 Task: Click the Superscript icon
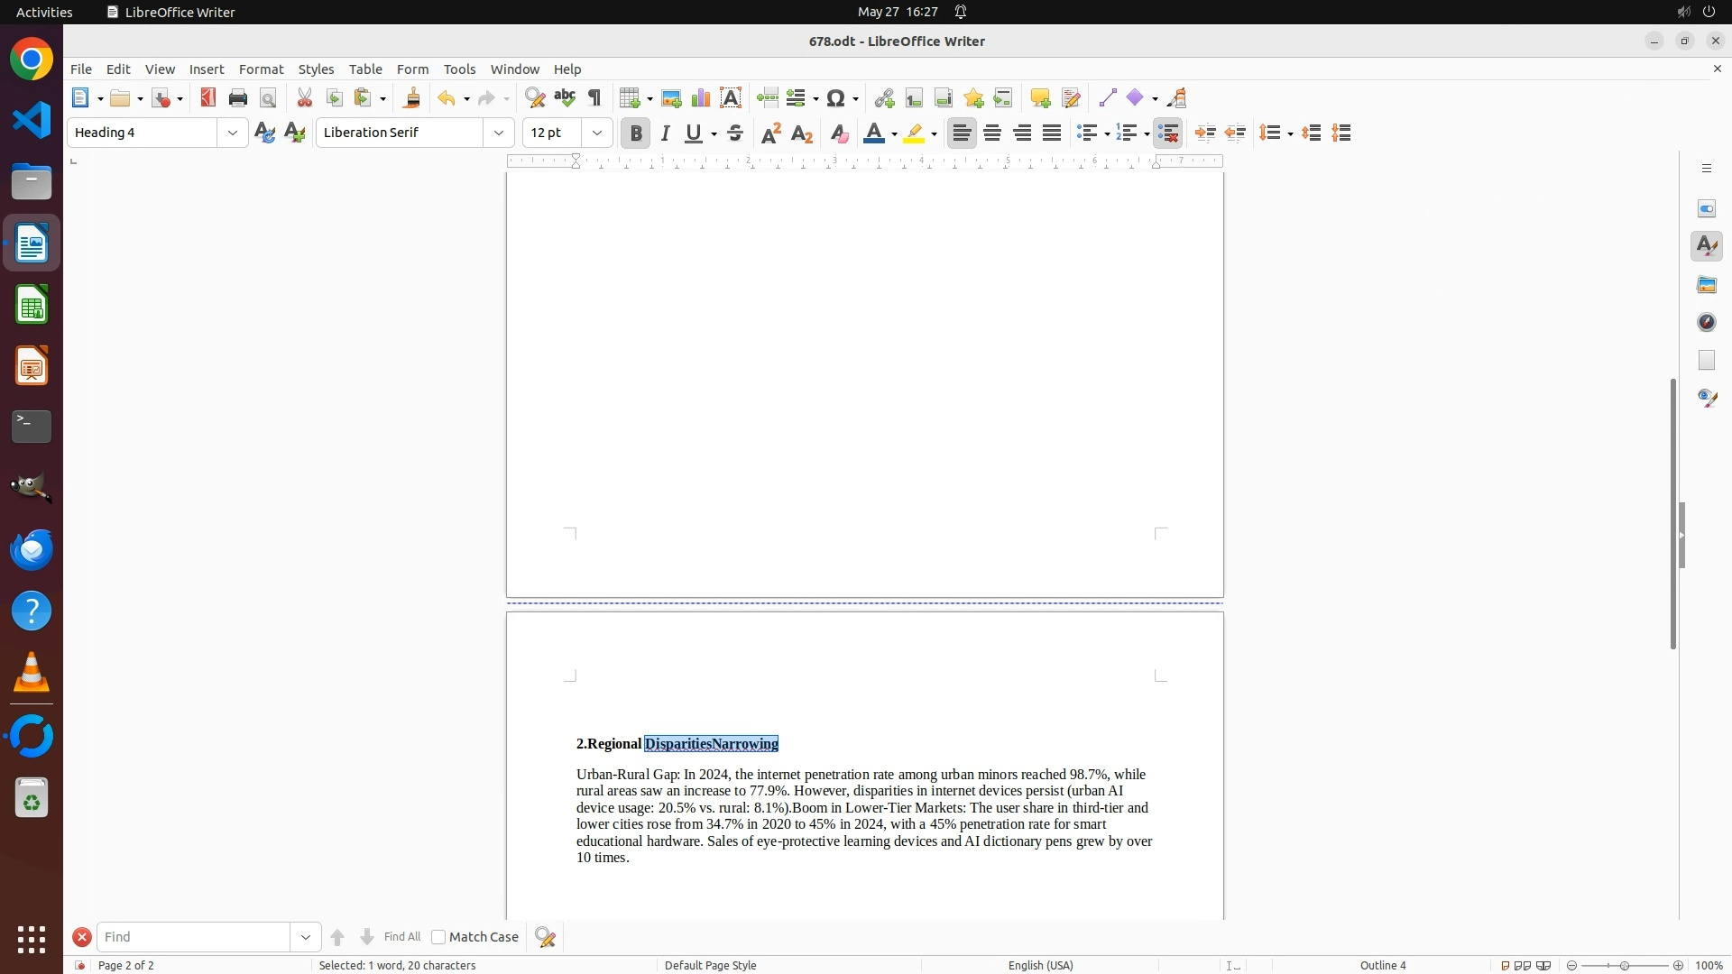(771, 133)
